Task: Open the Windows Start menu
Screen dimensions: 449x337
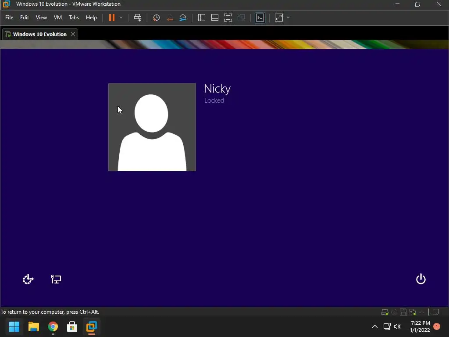Action: pos(14,326)
